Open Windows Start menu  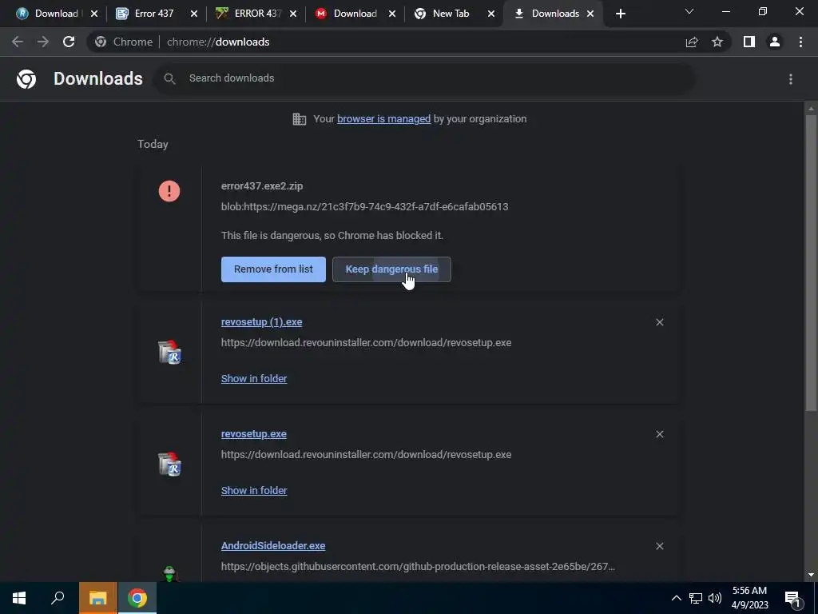point(19,598)
